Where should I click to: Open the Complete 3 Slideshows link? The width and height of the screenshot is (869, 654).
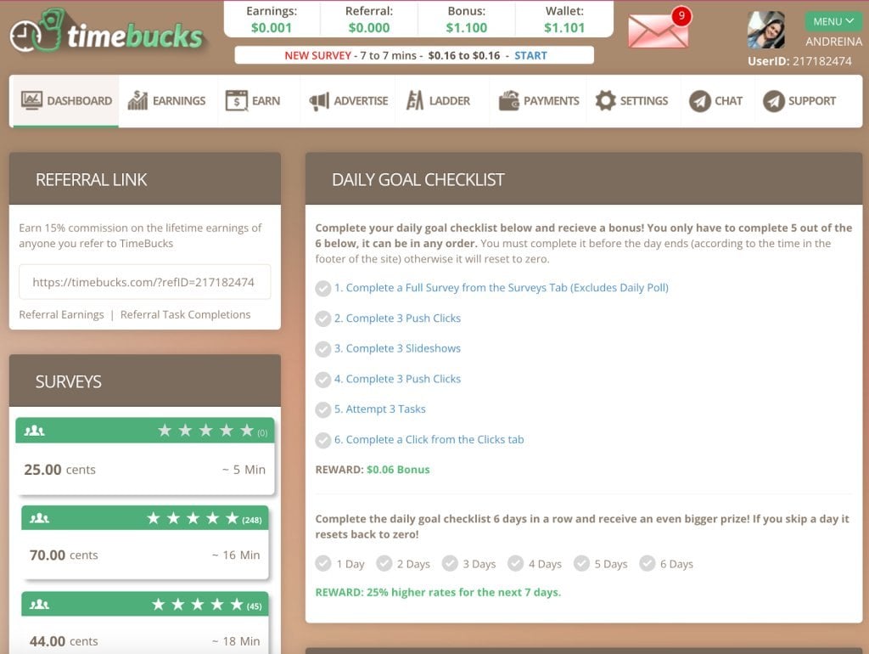click(397, 348)
